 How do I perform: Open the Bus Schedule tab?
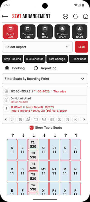click(35, 59)
